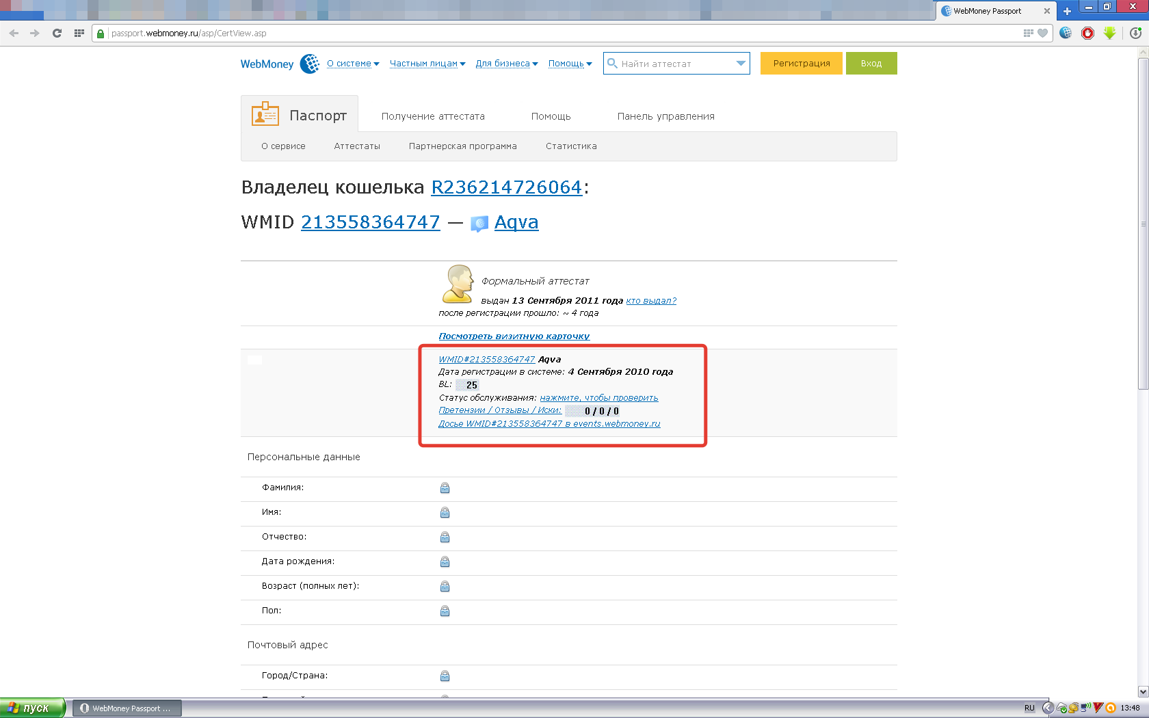Click the lock icon next to Пол
The image size is (1149, 718).
click(445, 611)
